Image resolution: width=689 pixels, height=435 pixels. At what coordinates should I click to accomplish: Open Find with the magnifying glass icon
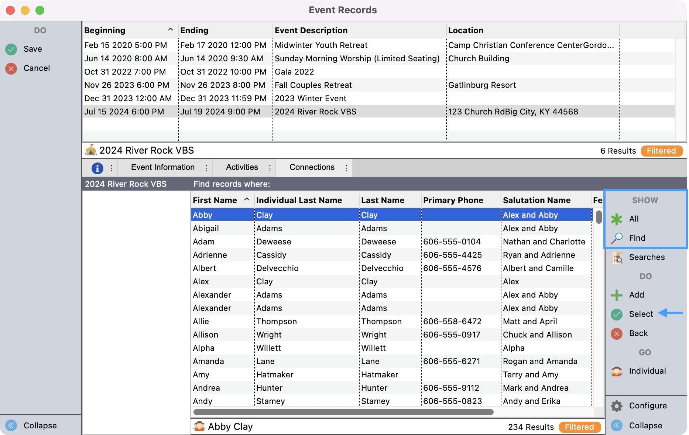coord(616,238)
